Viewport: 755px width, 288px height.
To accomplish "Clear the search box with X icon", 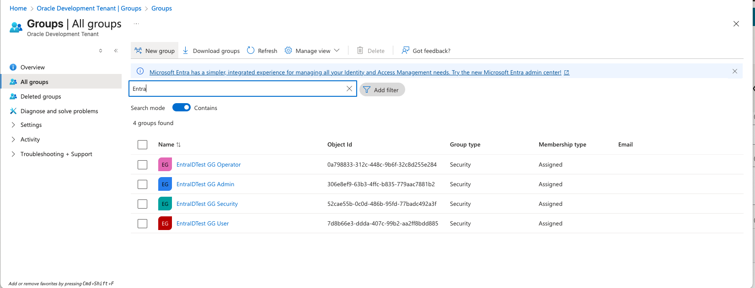I will pyautogui.click(x=349, y=89).
